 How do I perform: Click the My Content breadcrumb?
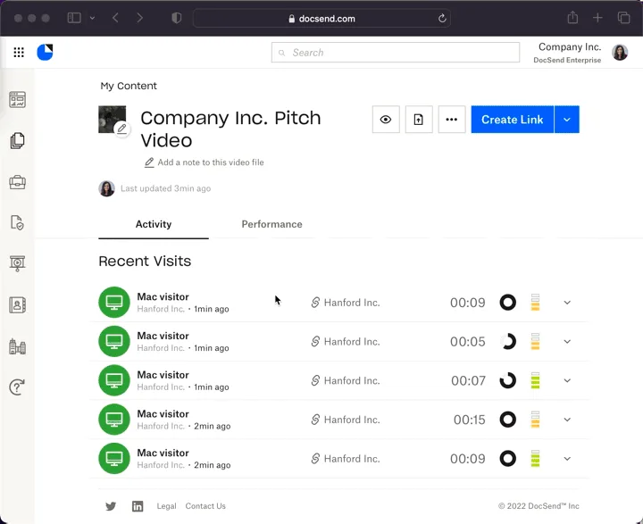pos(129,86)
